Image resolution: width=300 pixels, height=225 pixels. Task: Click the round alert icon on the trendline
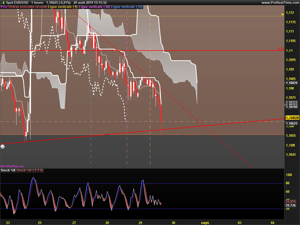click(2, 147)
